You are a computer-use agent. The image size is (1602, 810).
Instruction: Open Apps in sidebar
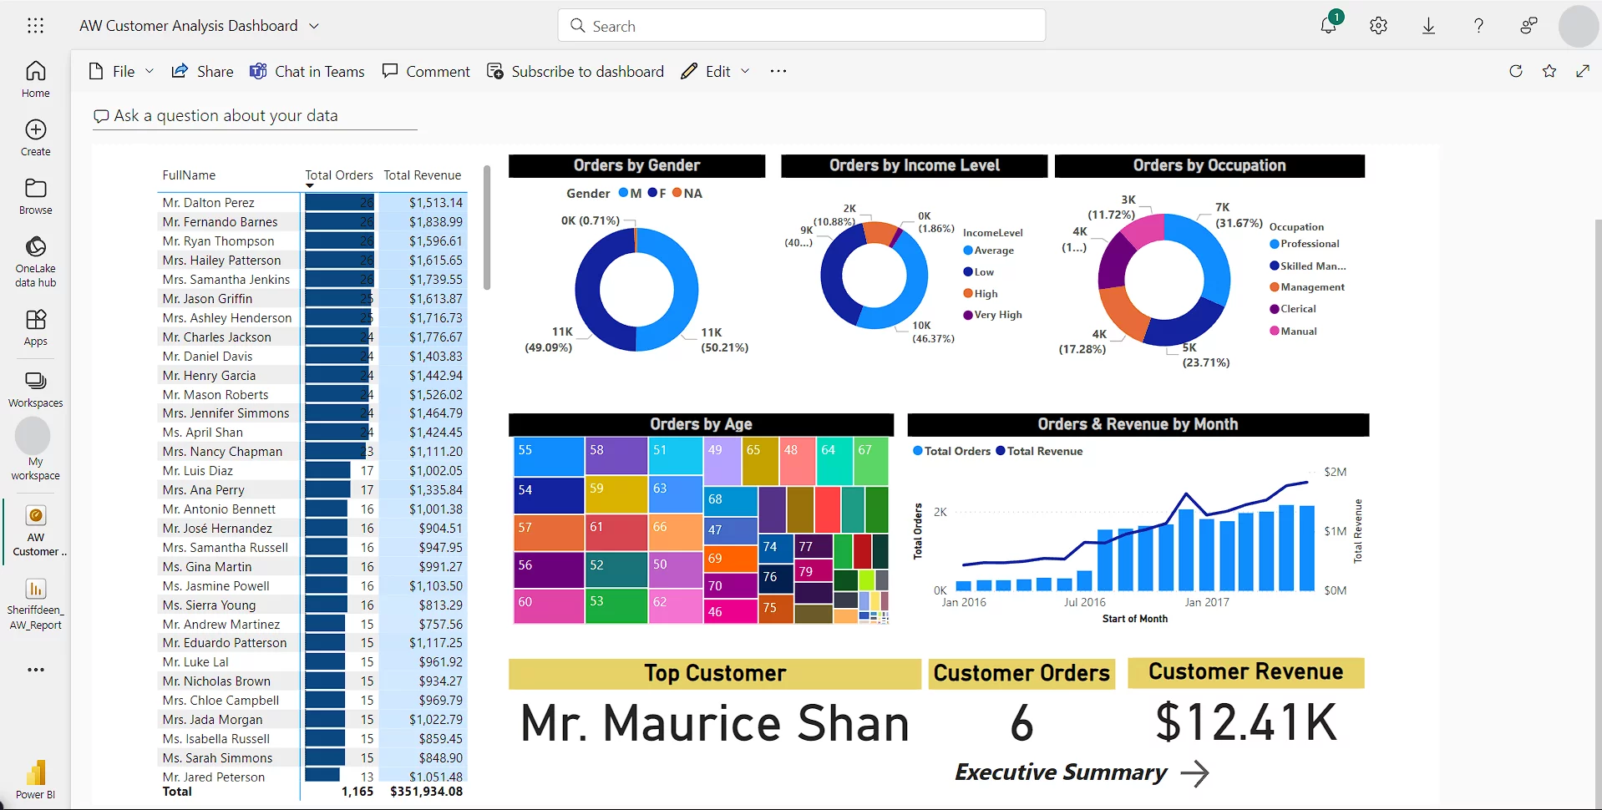tap(35, 327)
